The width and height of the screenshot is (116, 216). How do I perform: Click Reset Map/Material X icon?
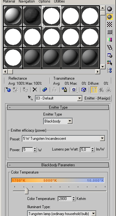[x=35, y=90]
